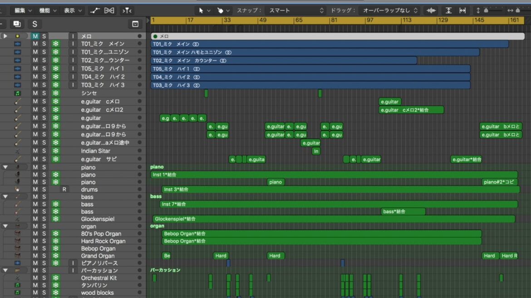Click the waveform zoom icon
The height and width of the screenshot is (298, 531).
click(x=431, y=10)
